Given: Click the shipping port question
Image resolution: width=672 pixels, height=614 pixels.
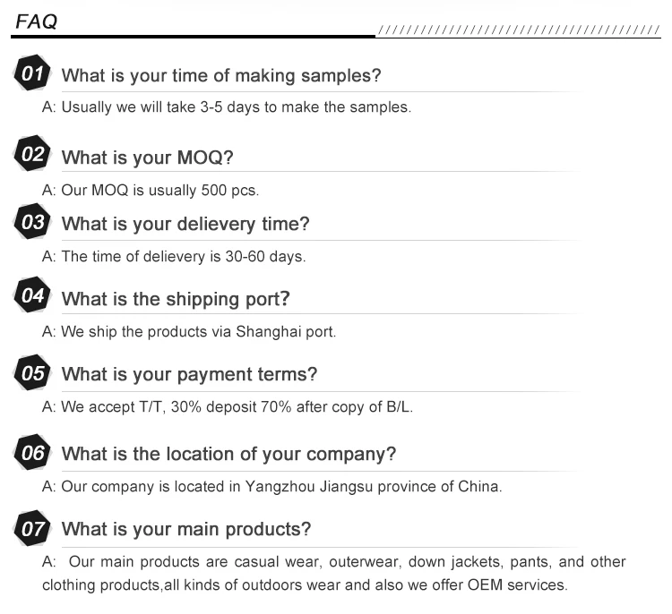Looking at the screenshot, I should pos(176,299).
